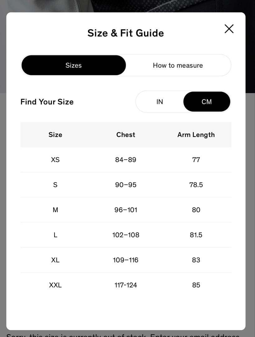This screenshot has height=337, width=255.
Task: Click the 117-124 chest measurement
Action: (126, 285)
